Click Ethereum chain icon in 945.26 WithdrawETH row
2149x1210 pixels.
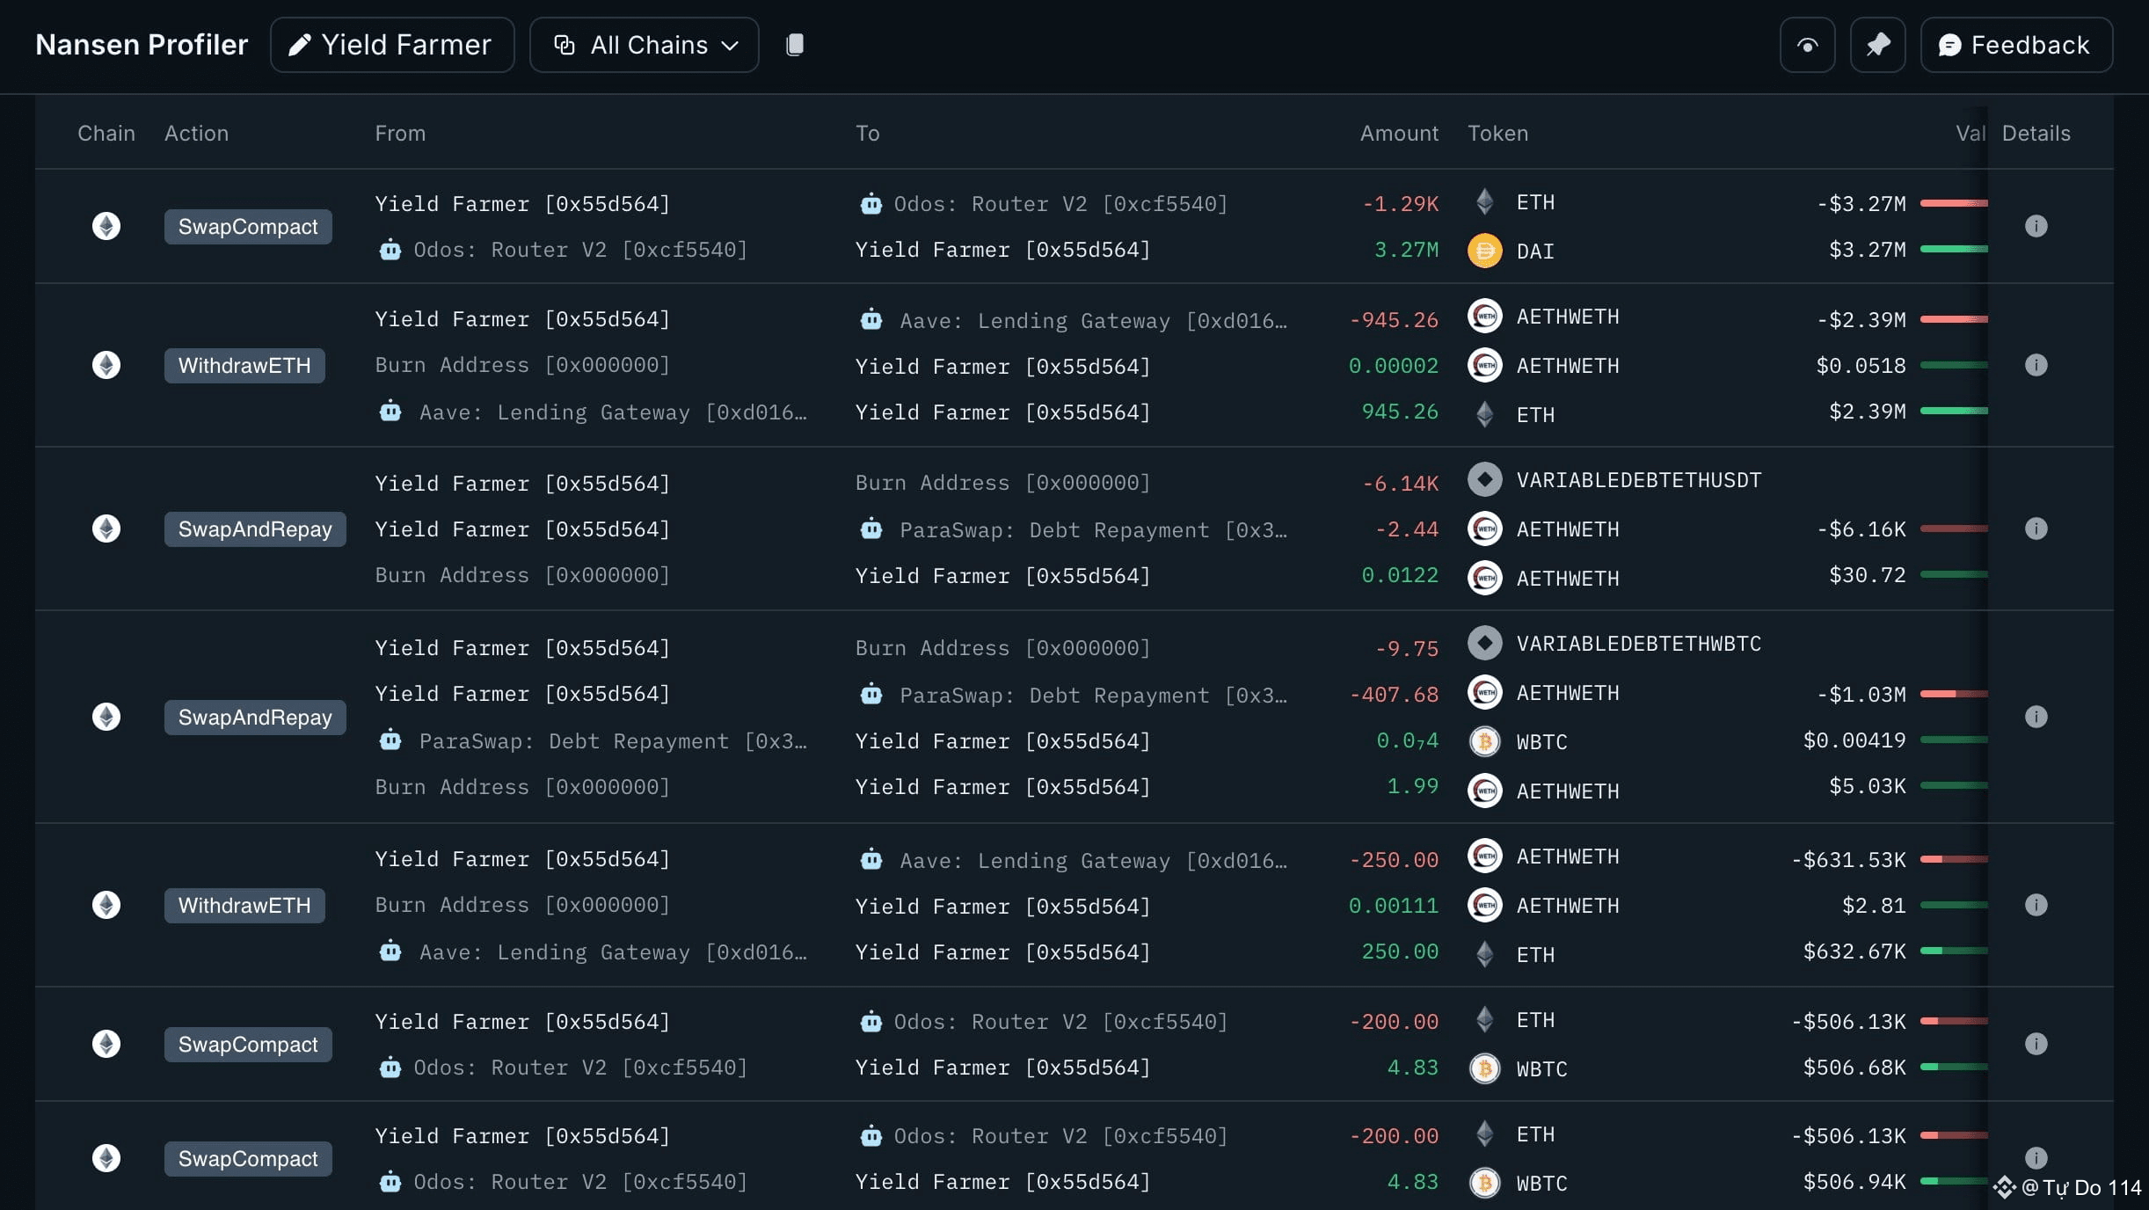(x=106, y=365)
